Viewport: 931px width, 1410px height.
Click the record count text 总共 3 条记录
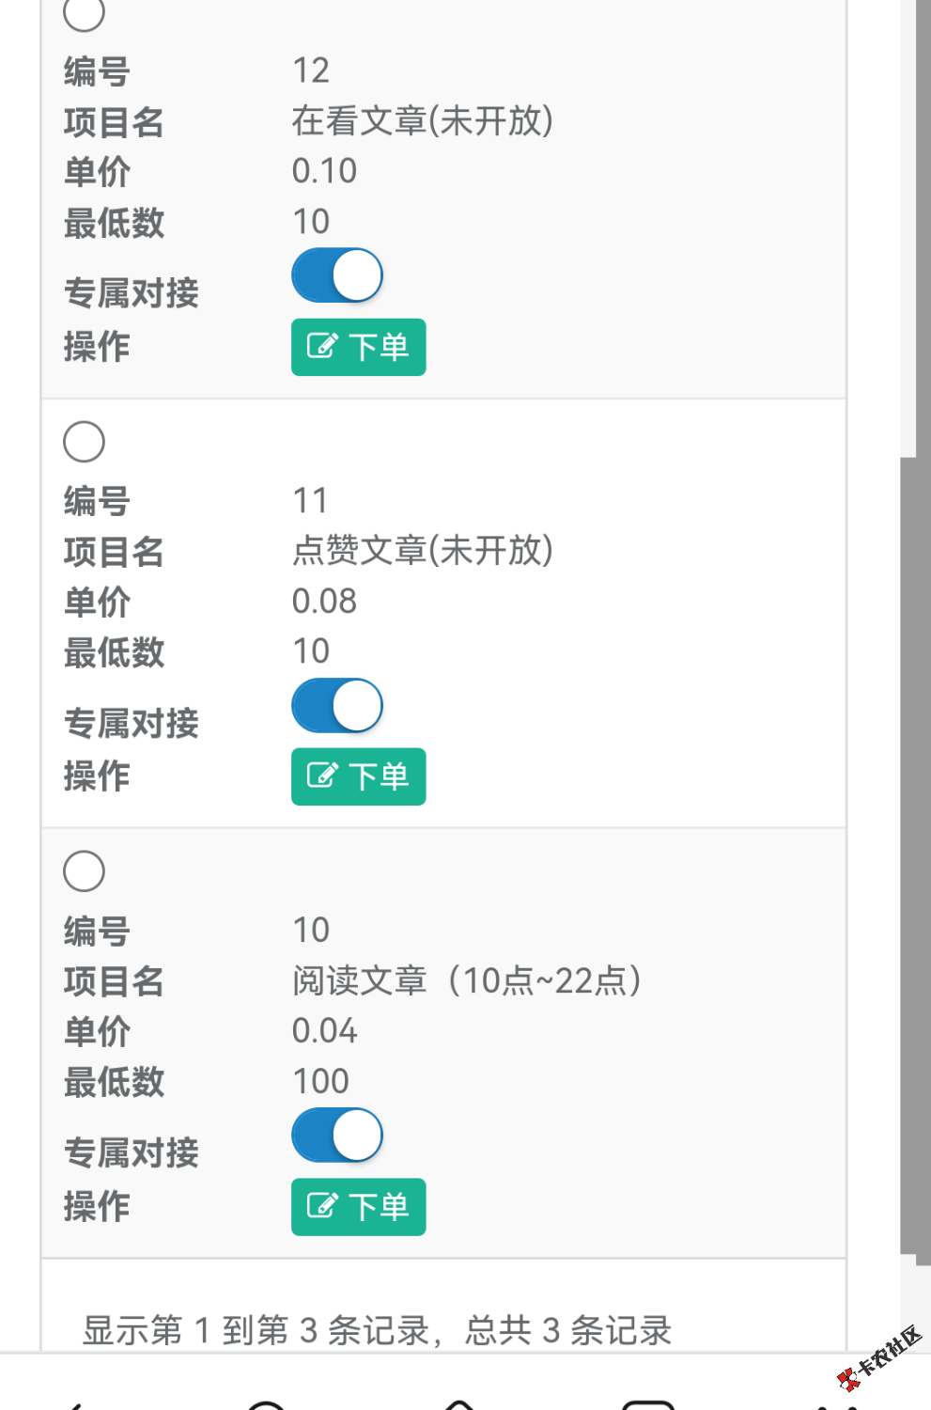568,1330
